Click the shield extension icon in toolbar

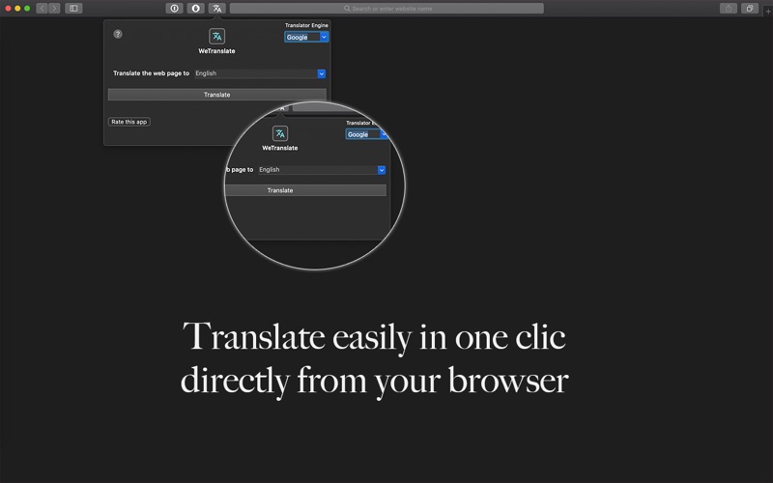coord(195,9)
